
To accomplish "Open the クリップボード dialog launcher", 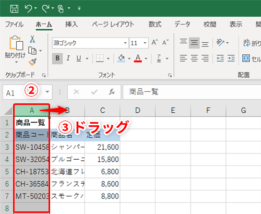I will coord(44,75).
